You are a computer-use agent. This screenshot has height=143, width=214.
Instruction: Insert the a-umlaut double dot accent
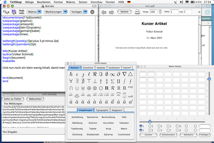(124, 102)
